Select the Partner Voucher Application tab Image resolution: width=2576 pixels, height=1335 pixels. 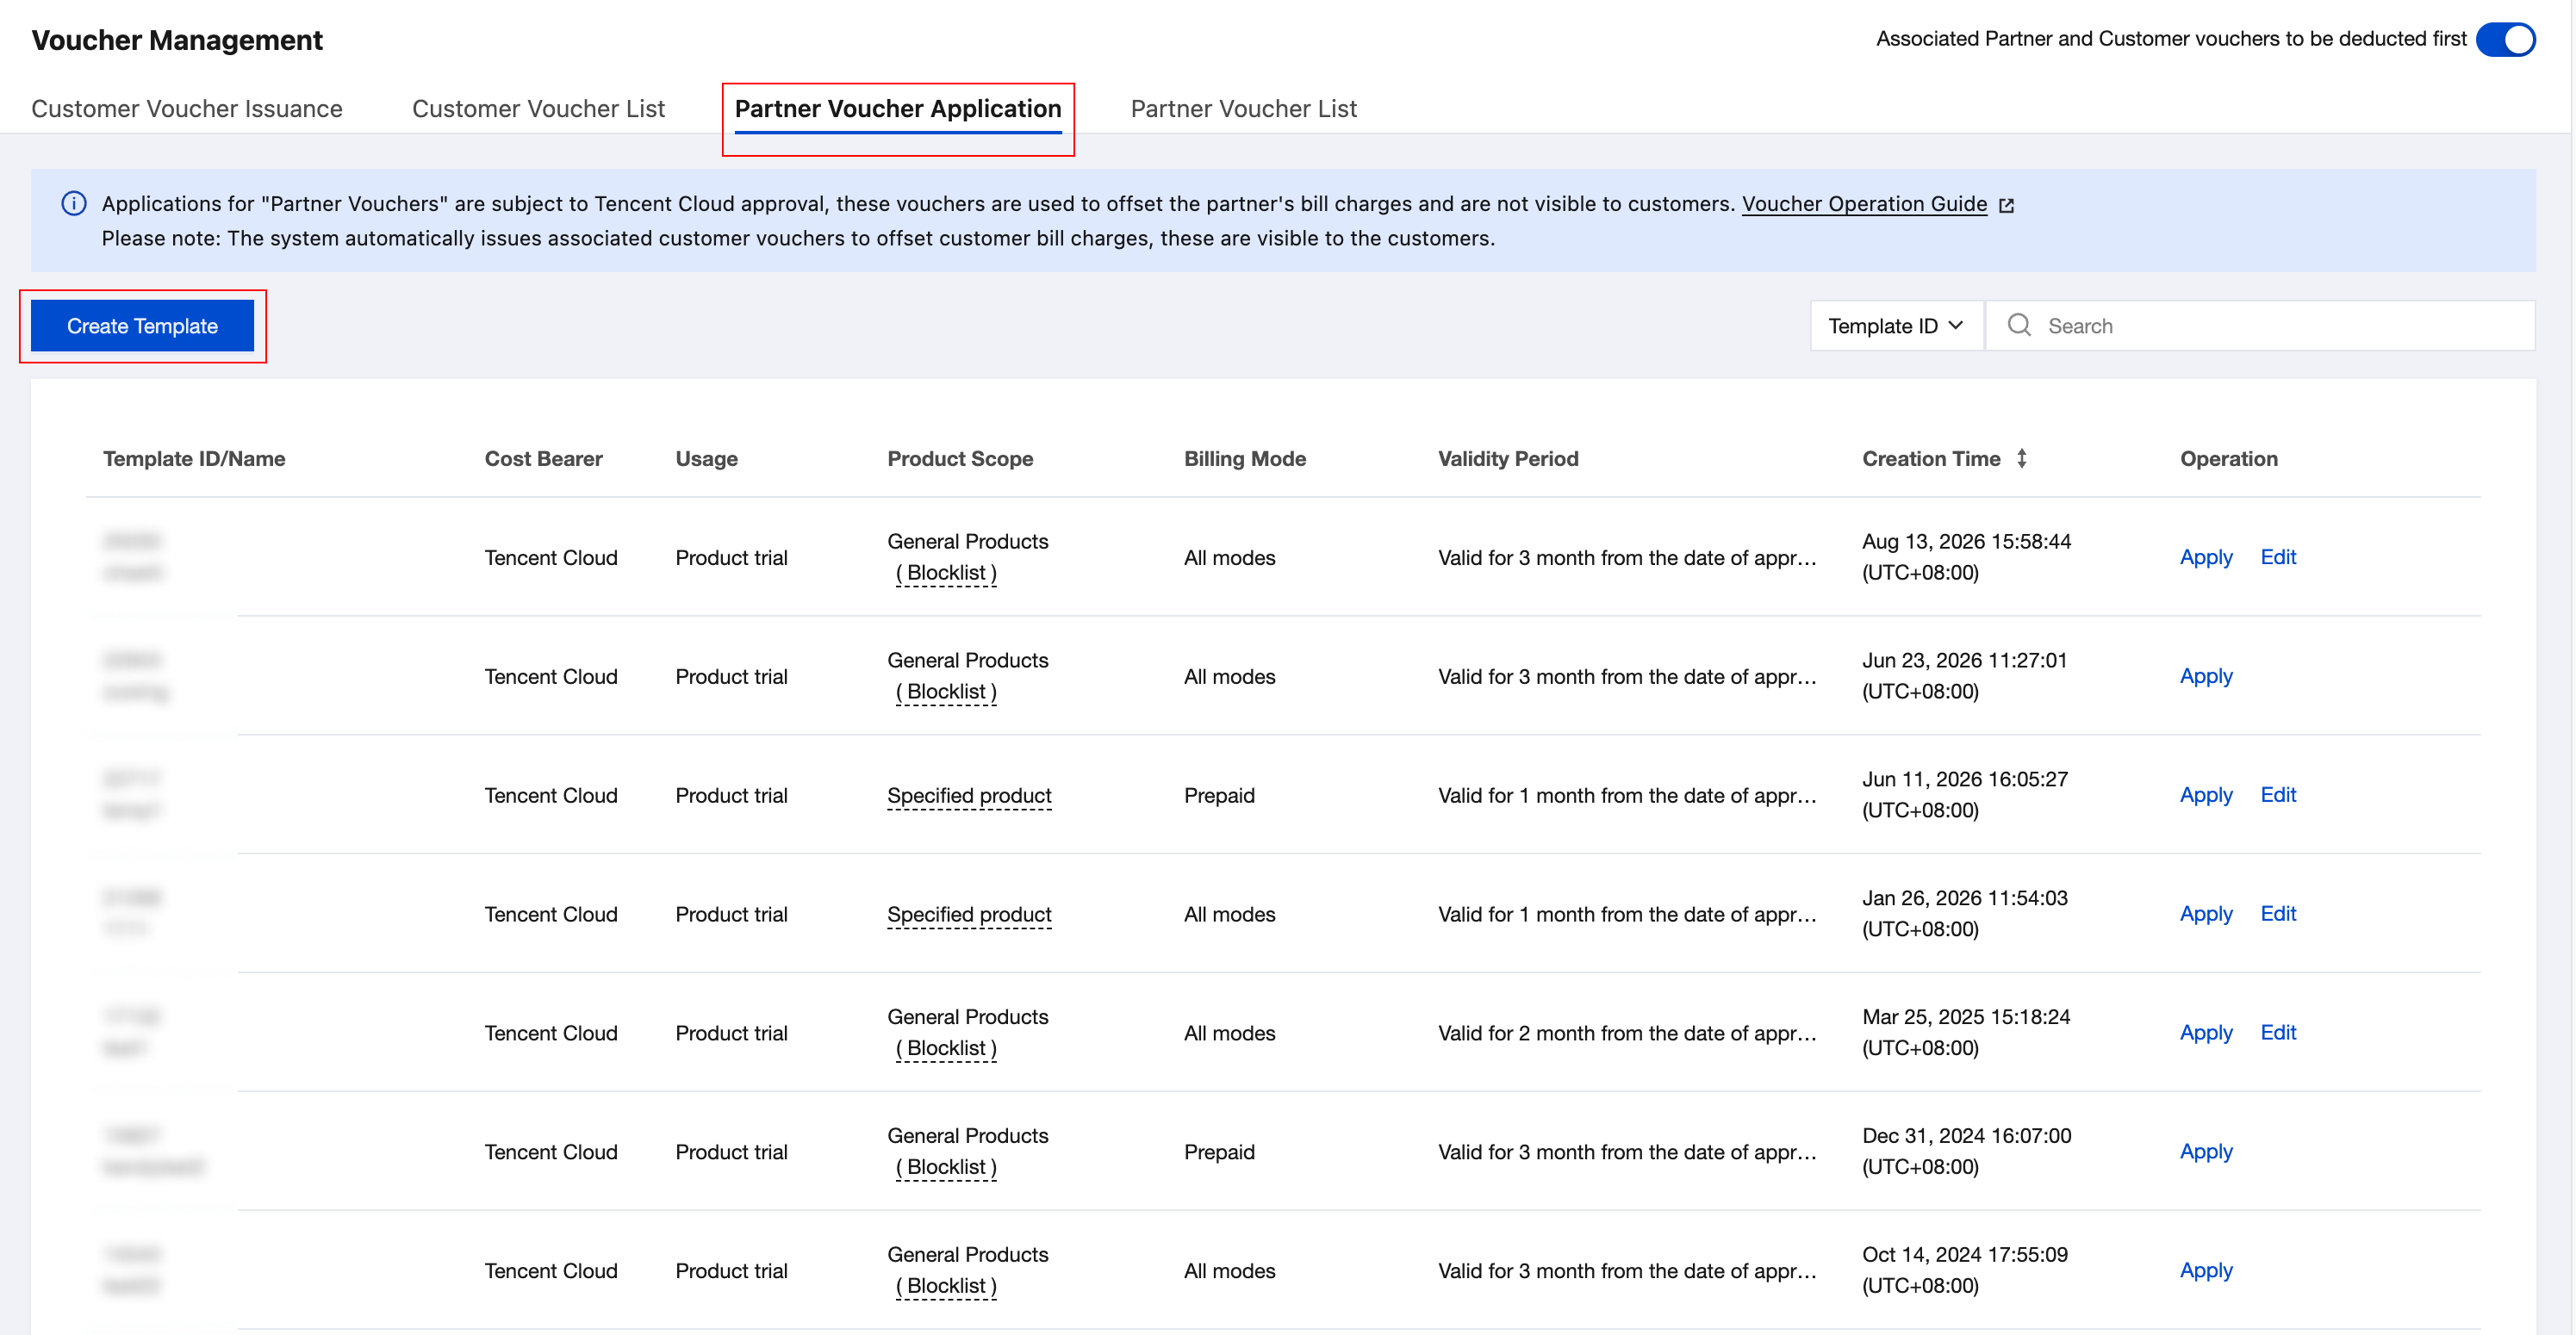click(x=898, y=108)
